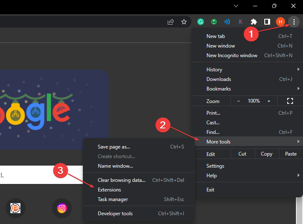The height and width of the screenshot is (224, 303).
Task: Open Task manager from submenu
Action: 139,199
